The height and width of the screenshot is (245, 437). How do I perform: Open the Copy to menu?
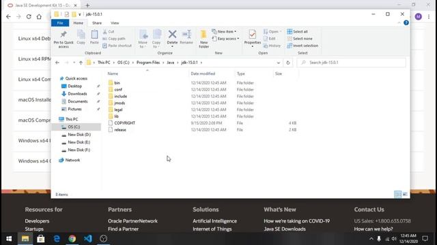[156, 39]
